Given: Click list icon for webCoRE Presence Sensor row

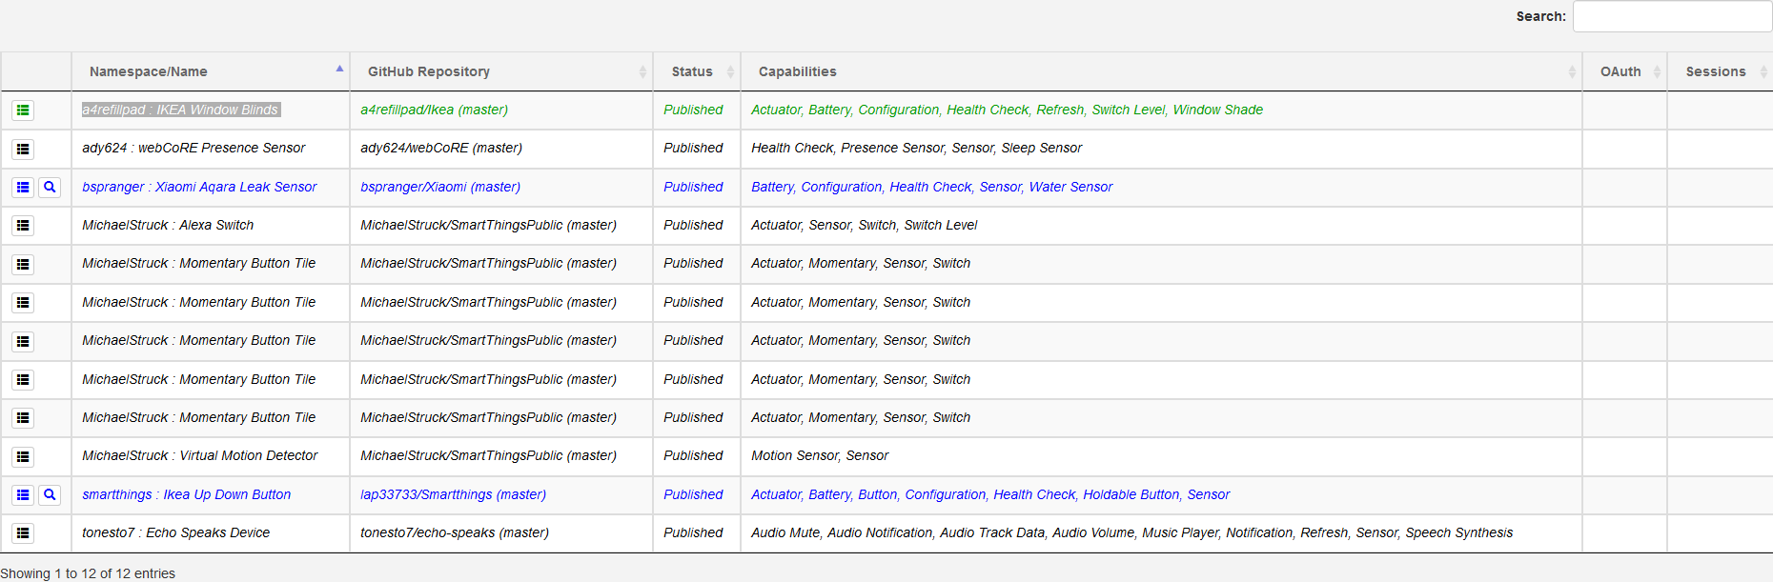Looking at the screenshot, I should point(23,149).
